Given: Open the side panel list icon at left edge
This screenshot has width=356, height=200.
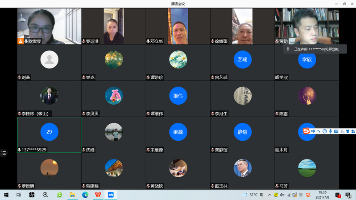Looking at the screenshot, I should pyautogui.click(x=4, y=153).
